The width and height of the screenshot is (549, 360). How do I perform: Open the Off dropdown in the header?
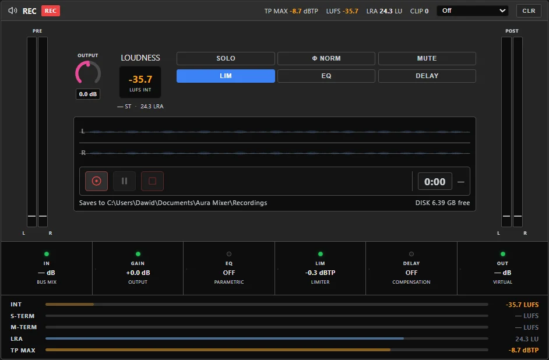[473, 11]
